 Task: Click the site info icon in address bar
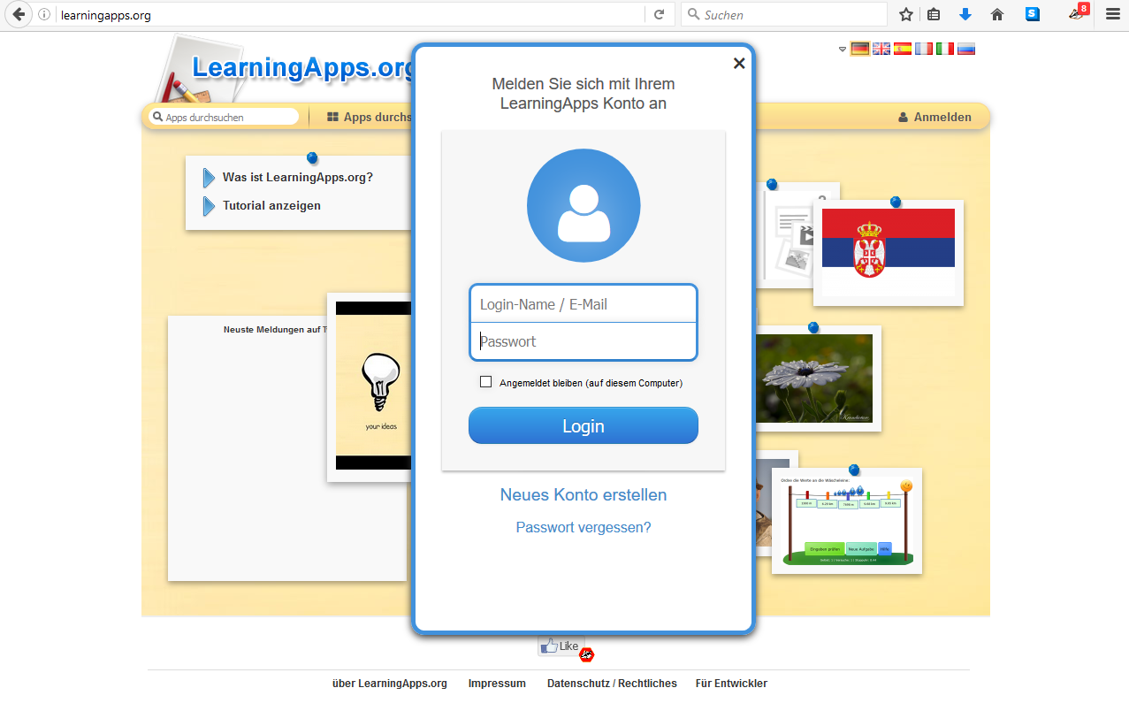pos(44,15)
